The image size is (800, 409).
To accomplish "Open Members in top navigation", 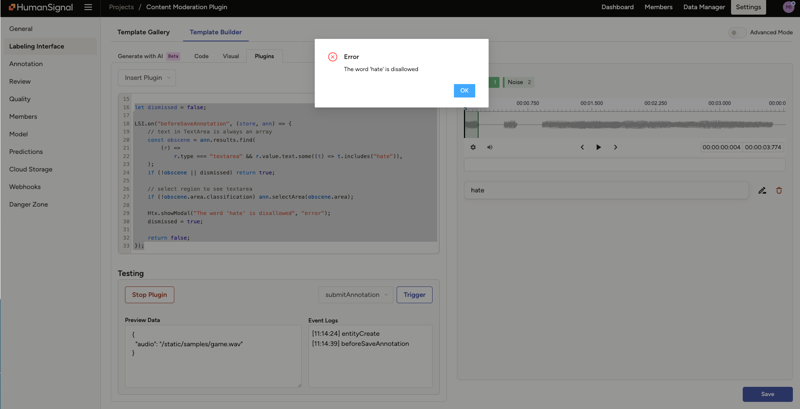I will point(658,7).
